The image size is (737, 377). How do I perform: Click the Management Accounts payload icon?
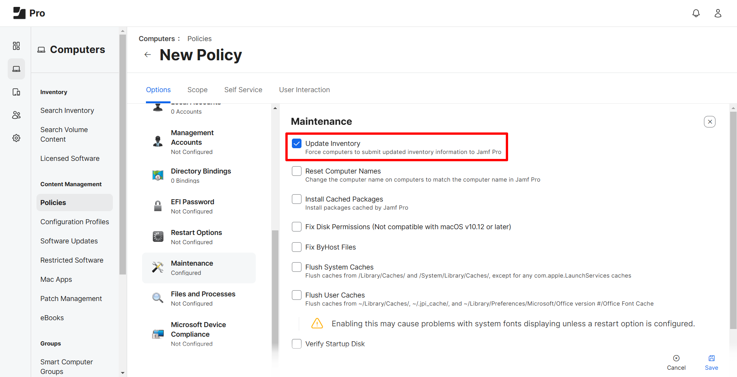pyautogui.click(x=158, y=142)
